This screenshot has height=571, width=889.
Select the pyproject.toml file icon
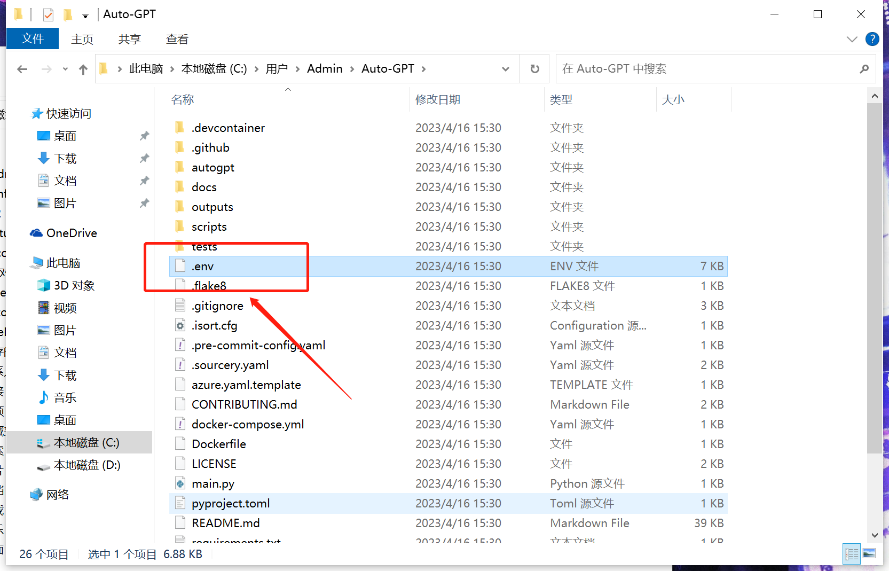[x=180, y=503]
